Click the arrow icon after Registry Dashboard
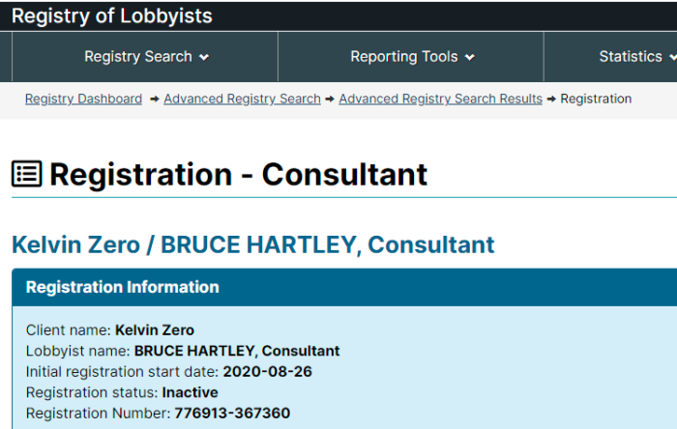Screen dimensions: 677x429 [154, 100]
